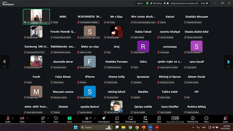Open the React emoji menu

(56, 119)
